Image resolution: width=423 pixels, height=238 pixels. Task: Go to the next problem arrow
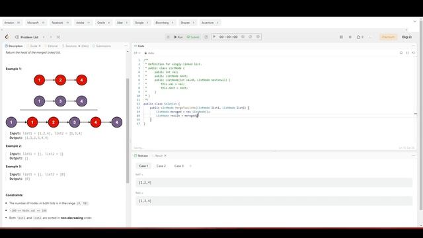(x=51, y=37)
